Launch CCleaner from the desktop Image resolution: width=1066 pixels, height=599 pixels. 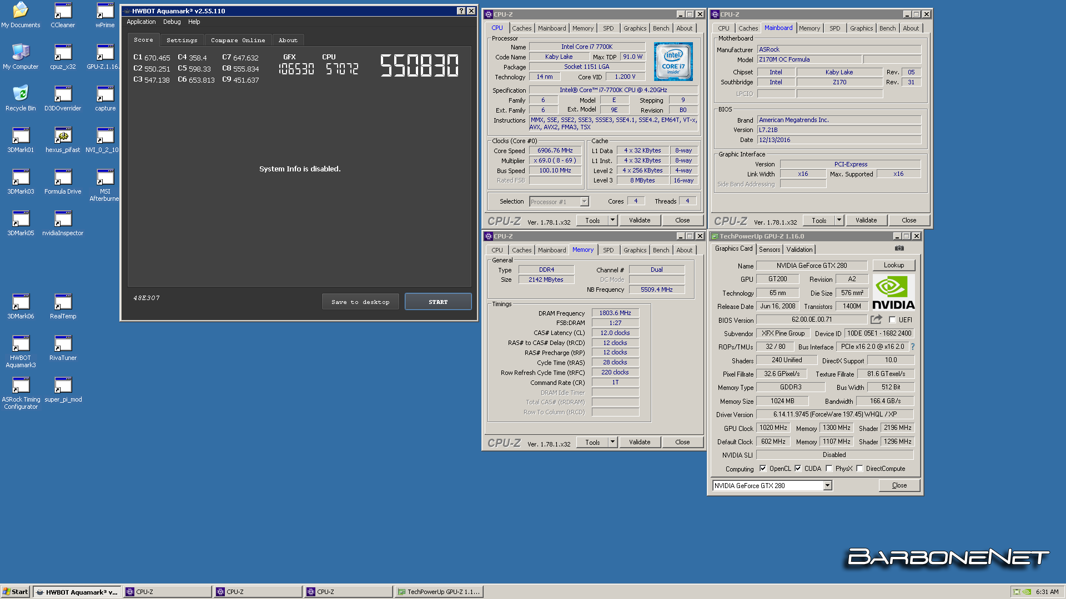tap(63, 15)
